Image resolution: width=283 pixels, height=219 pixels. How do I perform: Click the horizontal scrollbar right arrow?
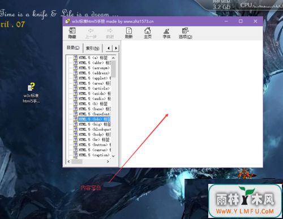[x=108, y=161]
